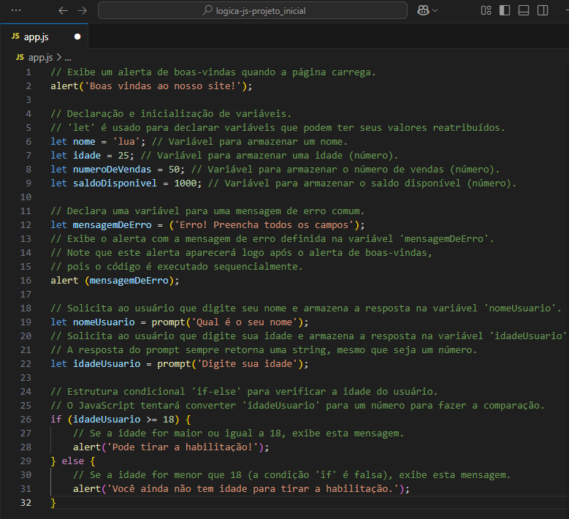
Task: Click line number 16 in gutter
Action: tap(26, 281)
